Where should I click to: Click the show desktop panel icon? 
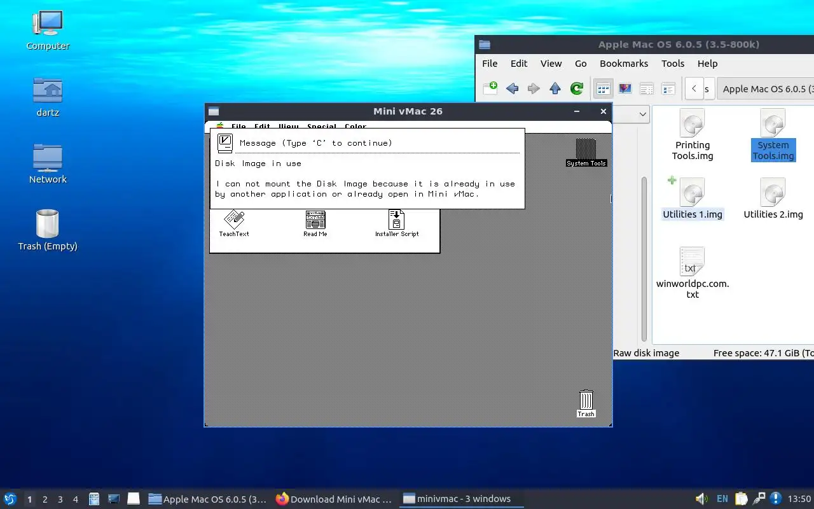133,499
